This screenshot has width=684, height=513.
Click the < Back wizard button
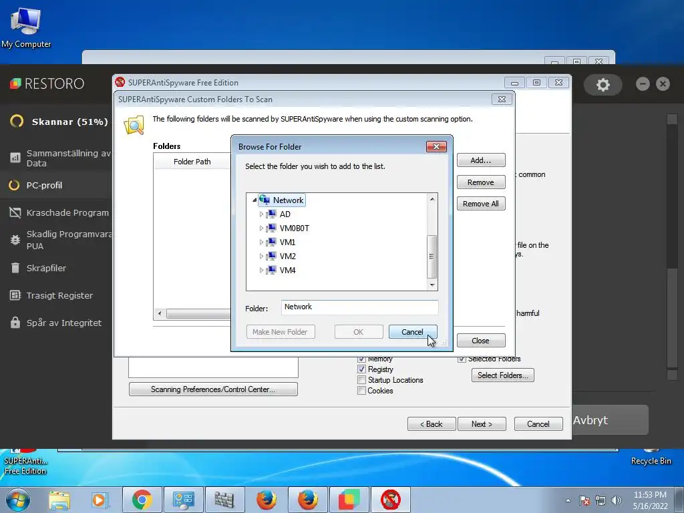tap(432, 424)
